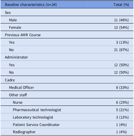Click the 'Baseline characteristics (n=24)' header
134x136 pixels.
tap(31, 5)
